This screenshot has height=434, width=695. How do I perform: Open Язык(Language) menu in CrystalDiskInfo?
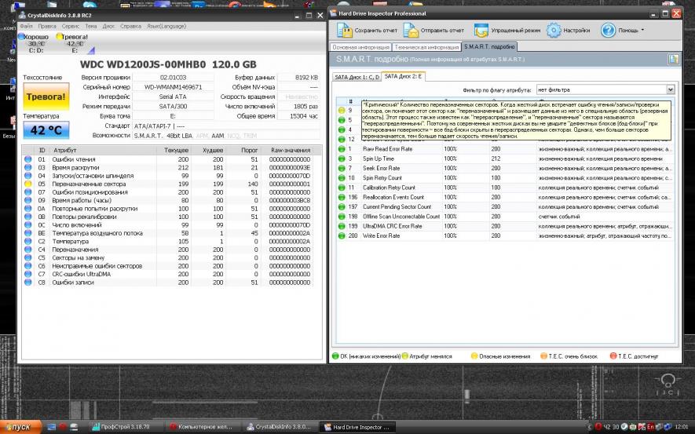point(166,26)
